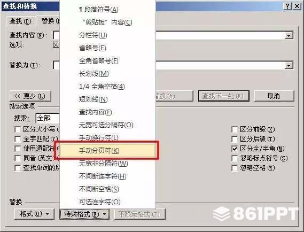Image resolution: width=304 pixels, height=232 pixels.
Task: Click the 搜索 direction box showing 全部
Action: (48, 118)
